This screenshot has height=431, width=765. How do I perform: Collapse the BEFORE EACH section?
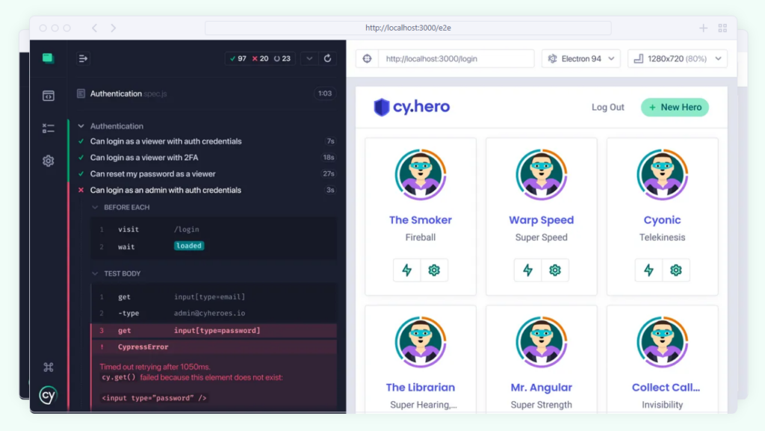[x=95, y=207]
